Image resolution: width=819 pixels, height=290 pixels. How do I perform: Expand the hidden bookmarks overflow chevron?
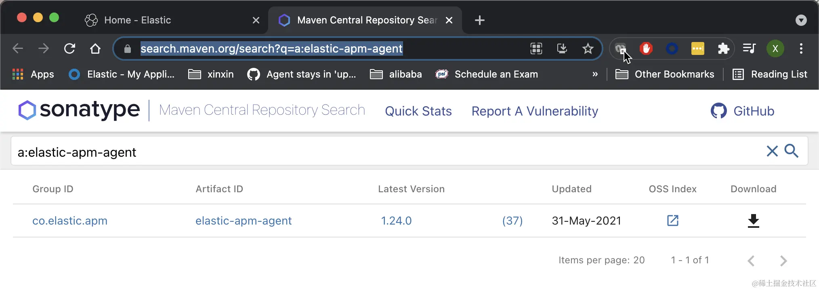(x=595, y=74)
